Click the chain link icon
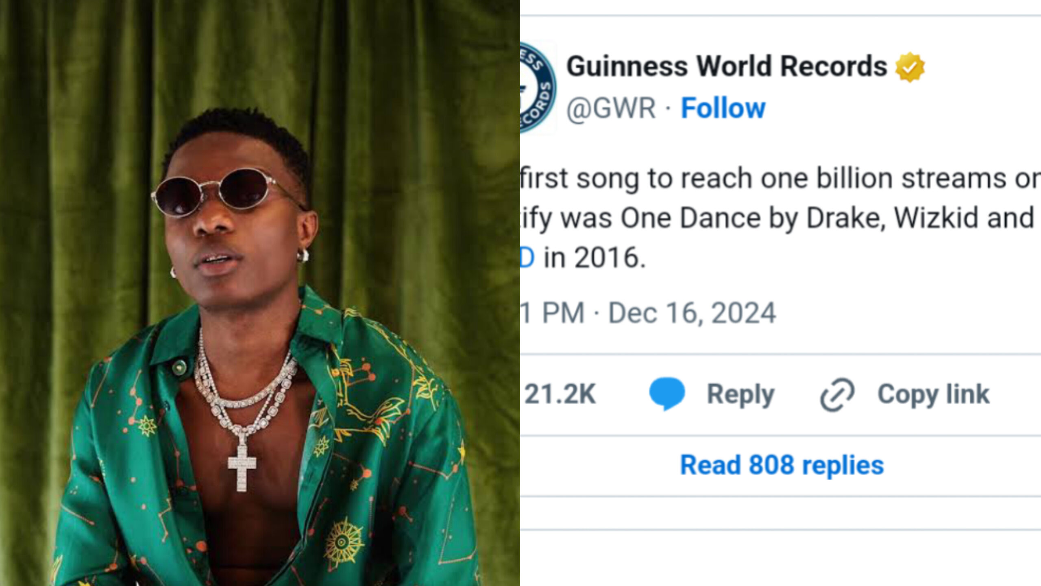The height and width of the screenshot is (586, 1041). (x=837, y=394)
